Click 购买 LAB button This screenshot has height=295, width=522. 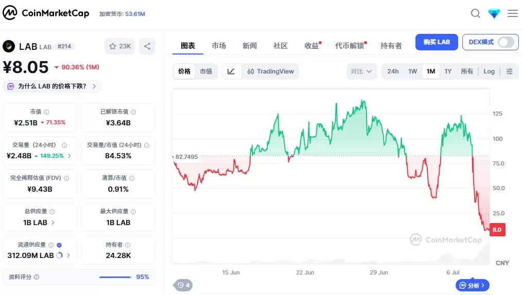point(437,42)
